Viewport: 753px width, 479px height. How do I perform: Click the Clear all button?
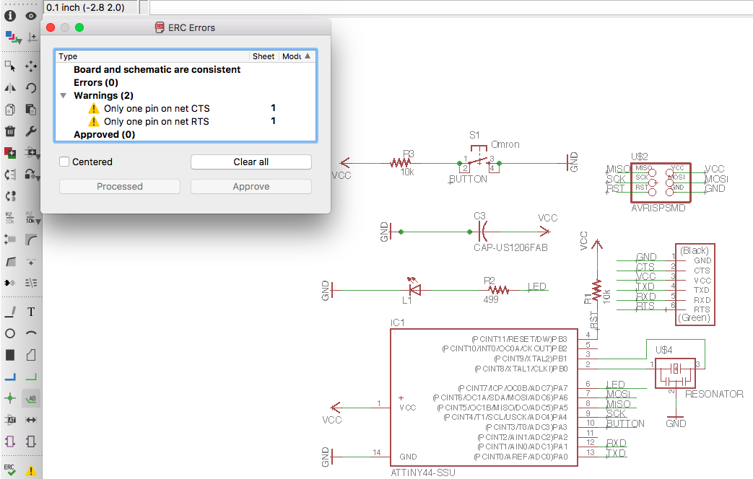(251, 162)
